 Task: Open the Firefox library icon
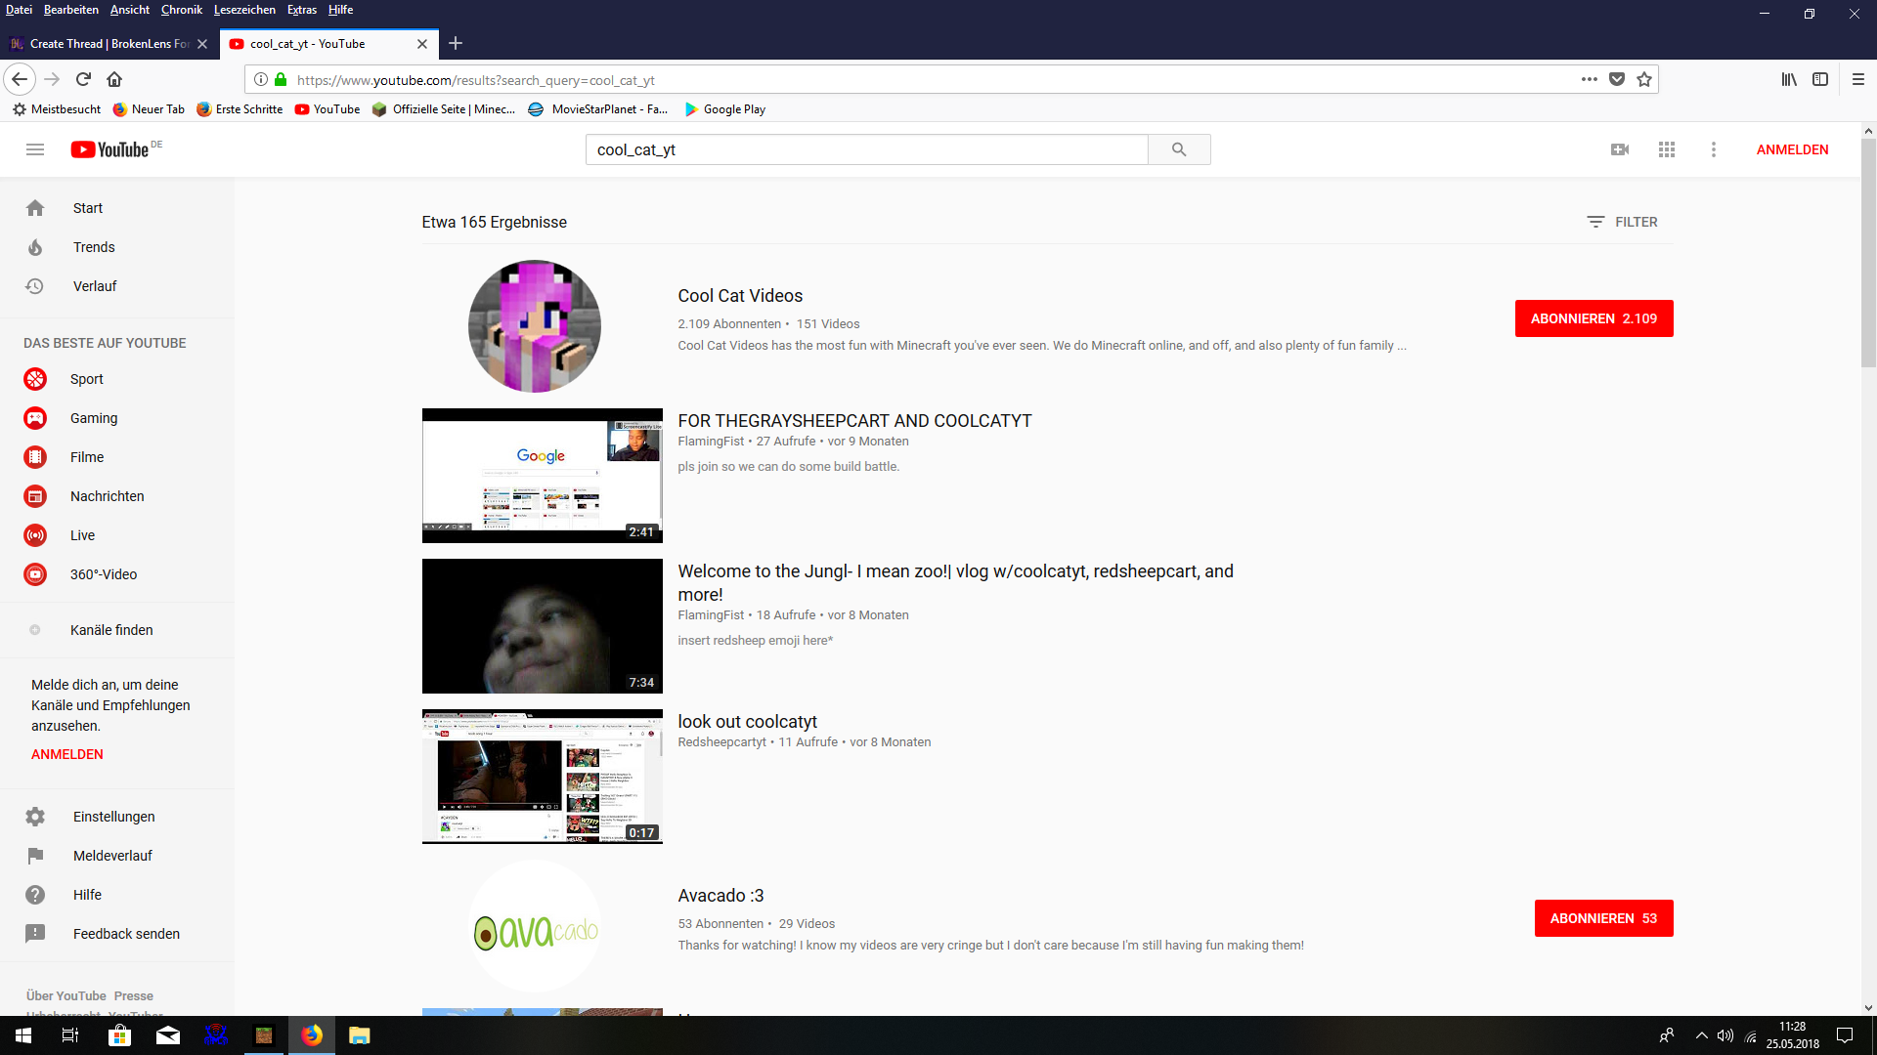tap(1789, 79)
